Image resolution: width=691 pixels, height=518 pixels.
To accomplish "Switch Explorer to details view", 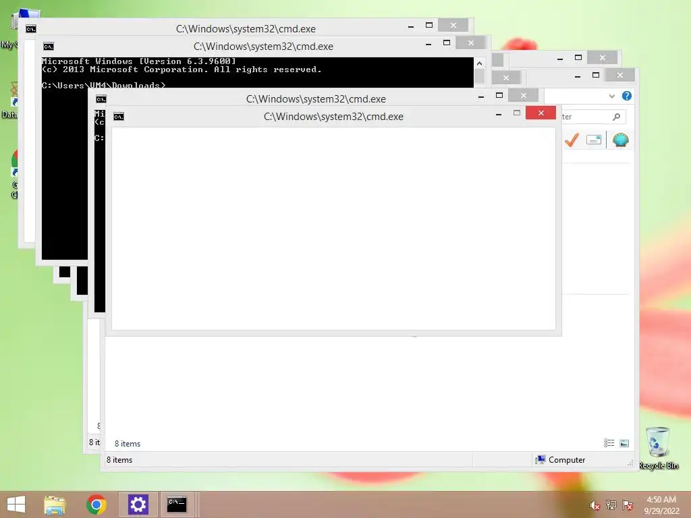I will click(x=609, y=443).
